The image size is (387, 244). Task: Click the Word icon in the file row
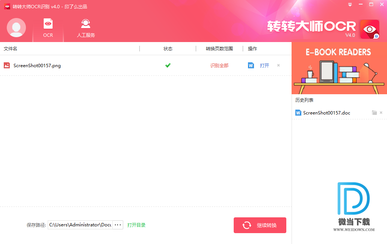coord(251,65)
